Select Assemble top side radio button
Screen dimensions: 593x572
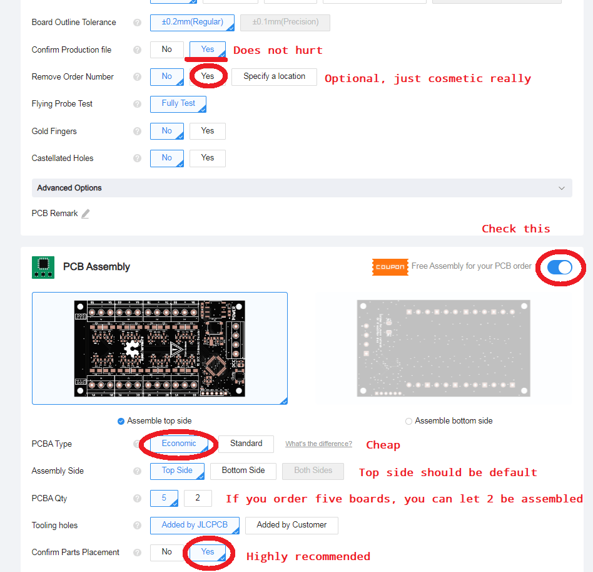pyautogui.click(x=121, y=421)
